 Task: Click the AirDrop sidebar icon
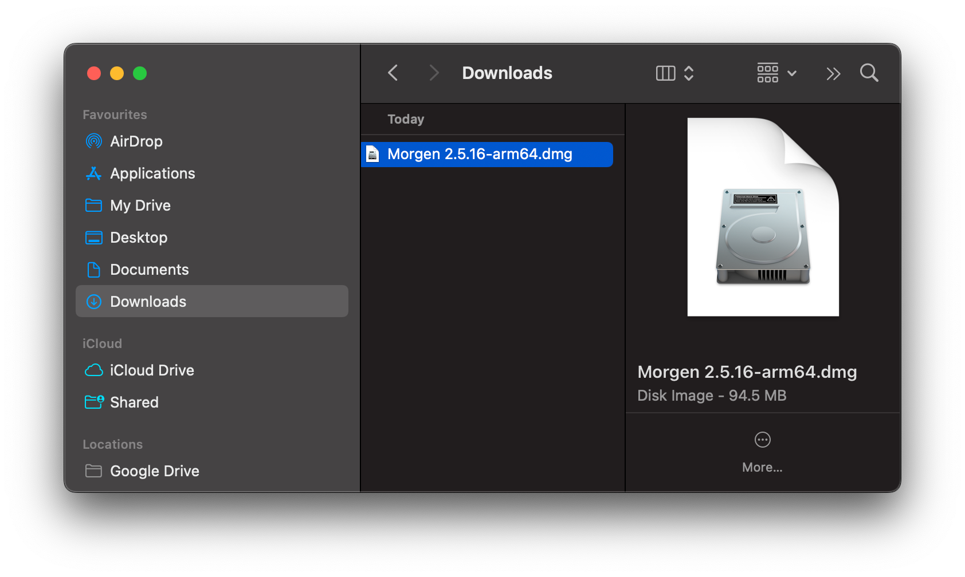pos(94,141)
